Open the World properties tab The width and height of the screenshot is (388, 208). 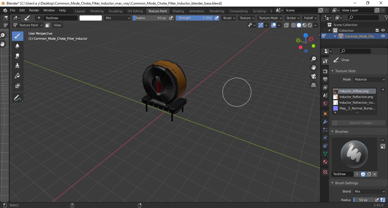point(325,103)
